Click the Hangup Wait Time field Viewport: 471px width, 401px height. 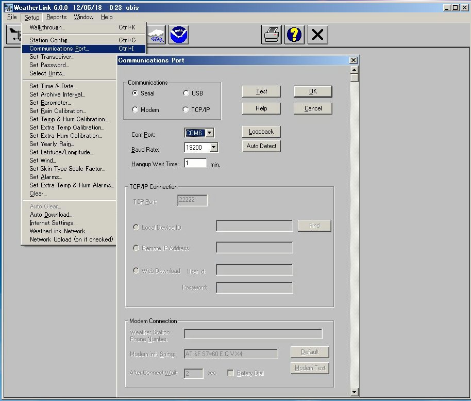(x=195, y=164)
